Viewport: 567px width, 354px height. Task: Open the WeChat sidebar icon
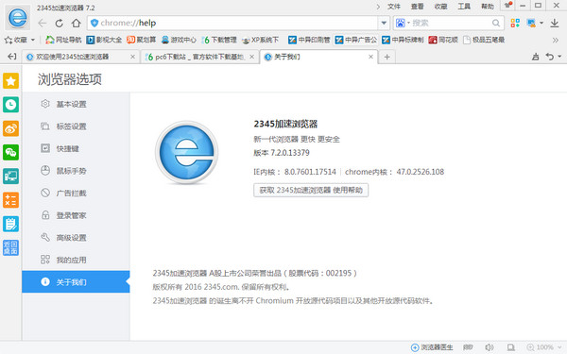(x=10, y=152)
